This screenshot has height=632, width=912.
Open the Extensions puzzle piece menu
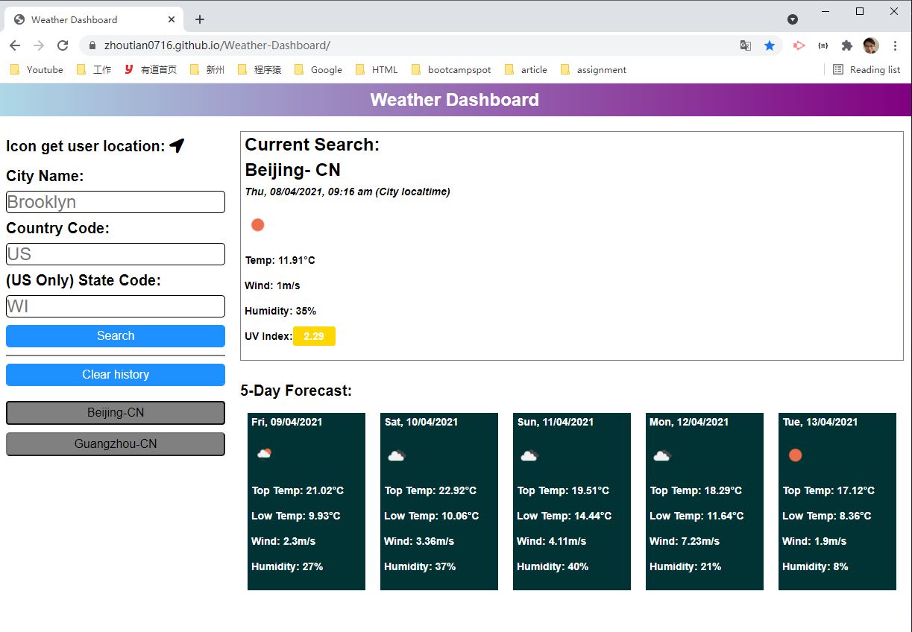846,45
